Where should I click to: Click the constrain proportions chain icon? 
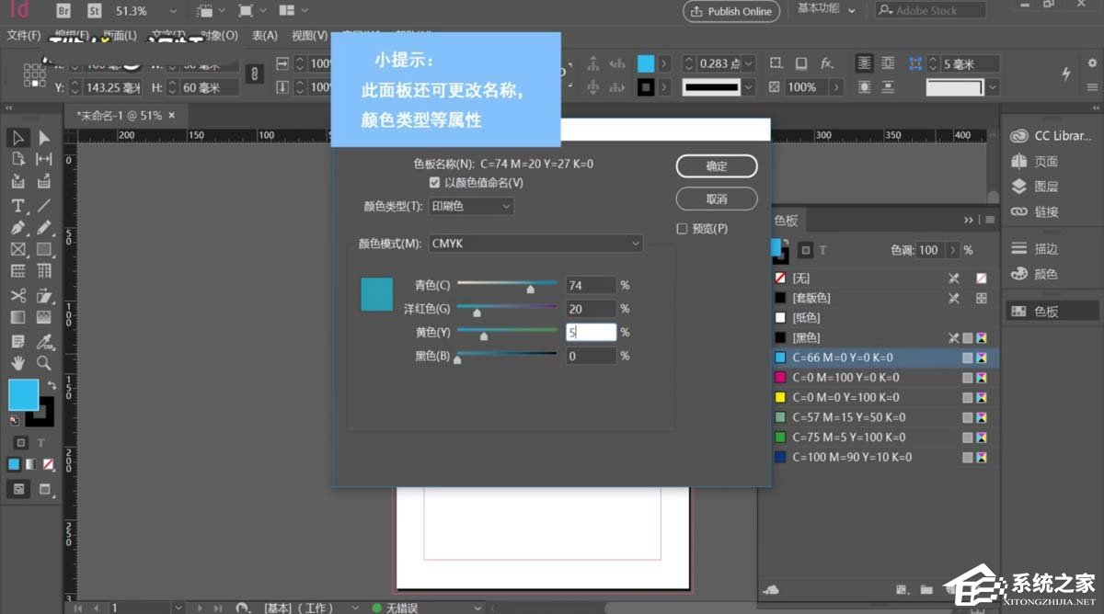(256, 75)
